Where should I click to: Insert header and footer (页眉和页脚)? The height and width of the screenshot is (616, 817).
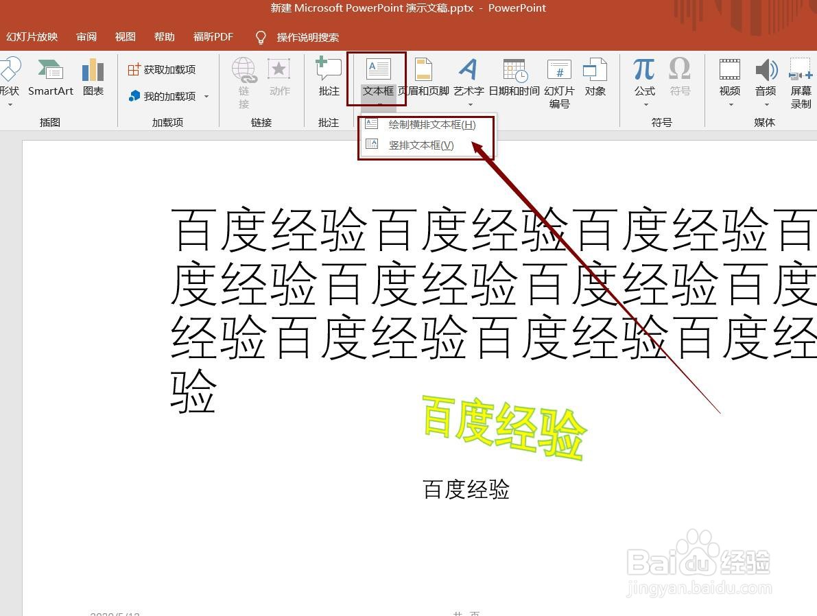[423, 77]
